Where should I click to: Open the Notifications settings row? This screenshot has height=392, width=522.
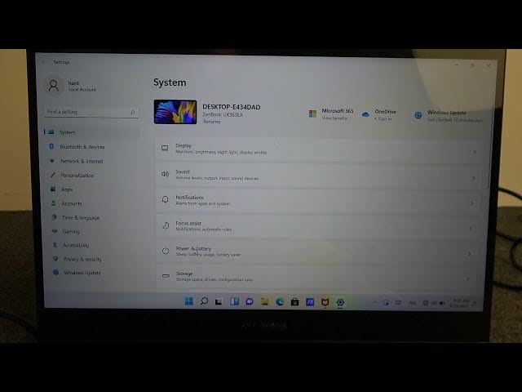point(318,200)
